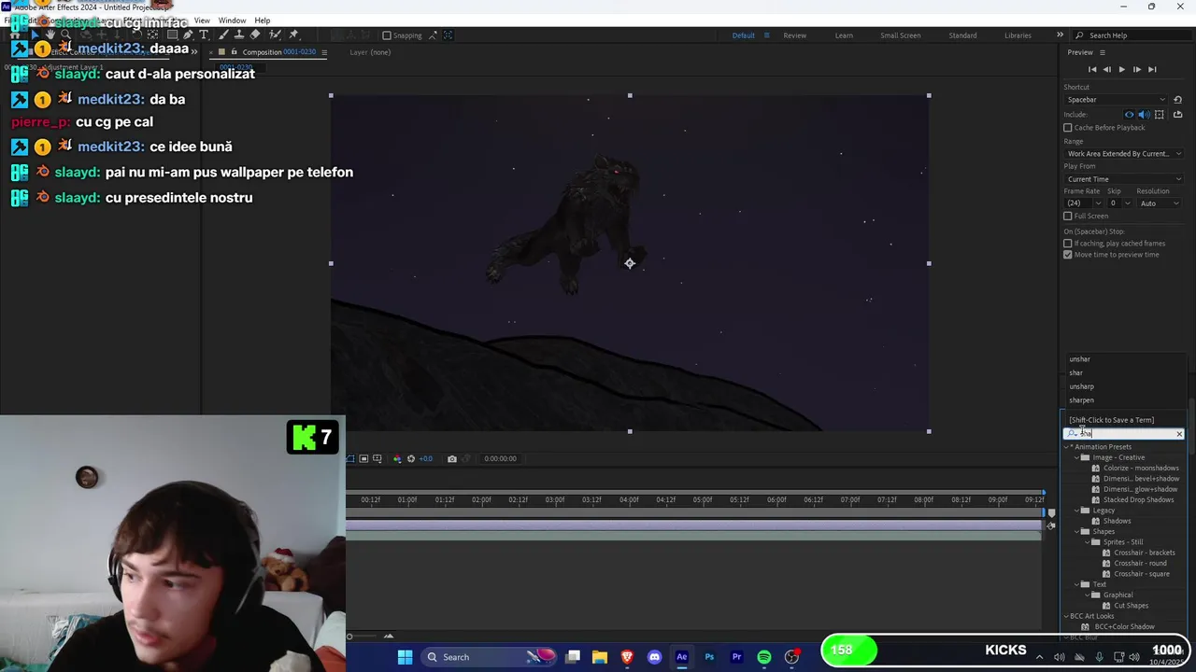Play the composition preview
The image size is (1196, 672).
pyautogui.click(x=1122, y=69)
